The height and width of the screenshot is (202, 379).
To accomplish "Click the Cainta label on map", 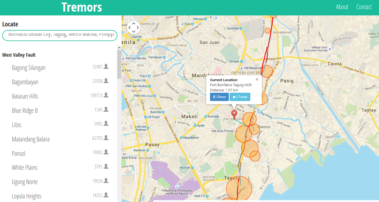I will 335,64.
